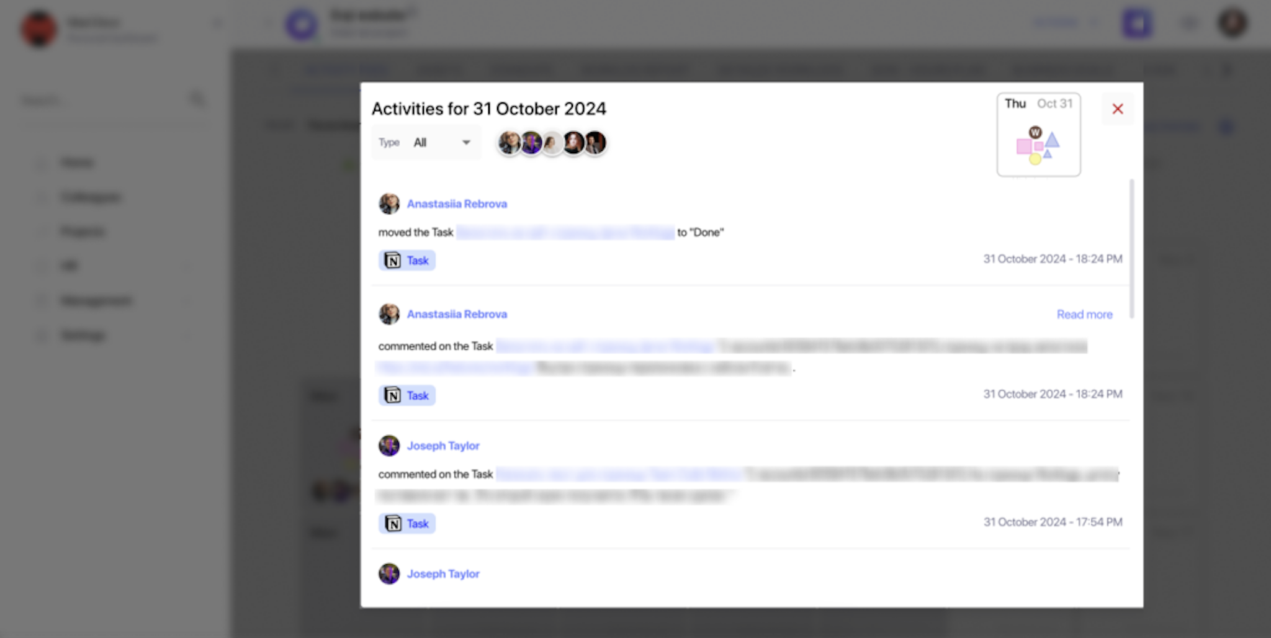1271x638 pixels.
Task: Filter by the first avatar in the user row
Action: (x=510, y=143)
